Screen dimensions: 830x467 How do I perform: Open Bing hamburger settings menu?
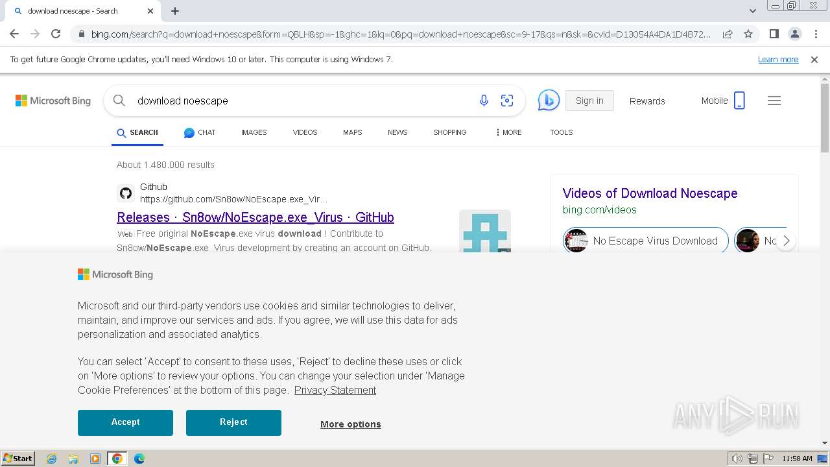click(774, 101)
